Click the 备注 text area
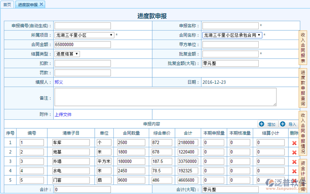This screenshot has width=310, height=194. click(165, 97)
